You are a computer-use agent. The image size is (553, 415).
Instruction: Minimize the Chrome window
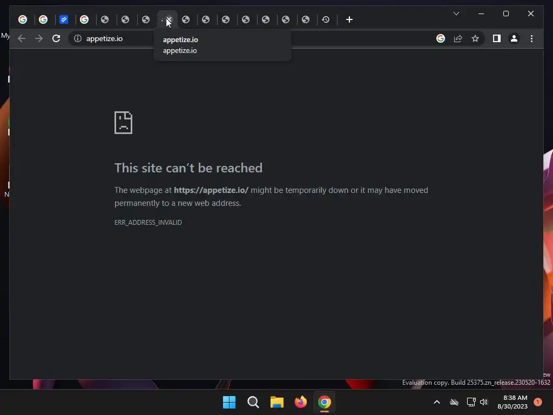481,14
